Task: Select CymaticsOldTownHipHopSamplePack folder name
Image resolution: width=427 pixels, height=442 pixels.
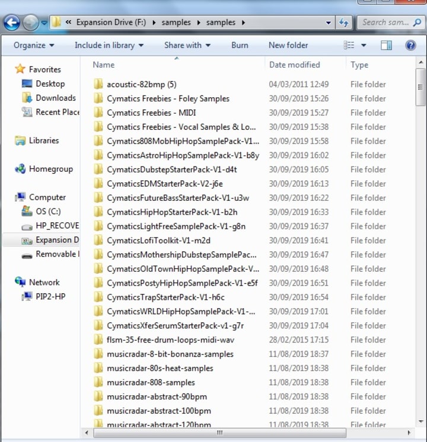Action: point(183,269)
